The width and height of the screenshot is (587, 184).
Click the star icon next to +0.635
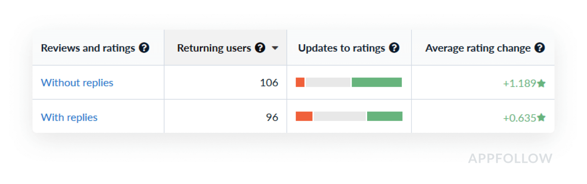pos(542,118)
